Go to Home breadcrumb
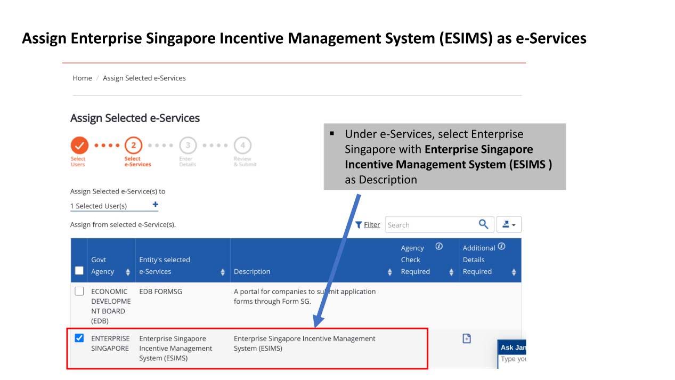This screenshot has height=380, width=675. pos(82,78)
